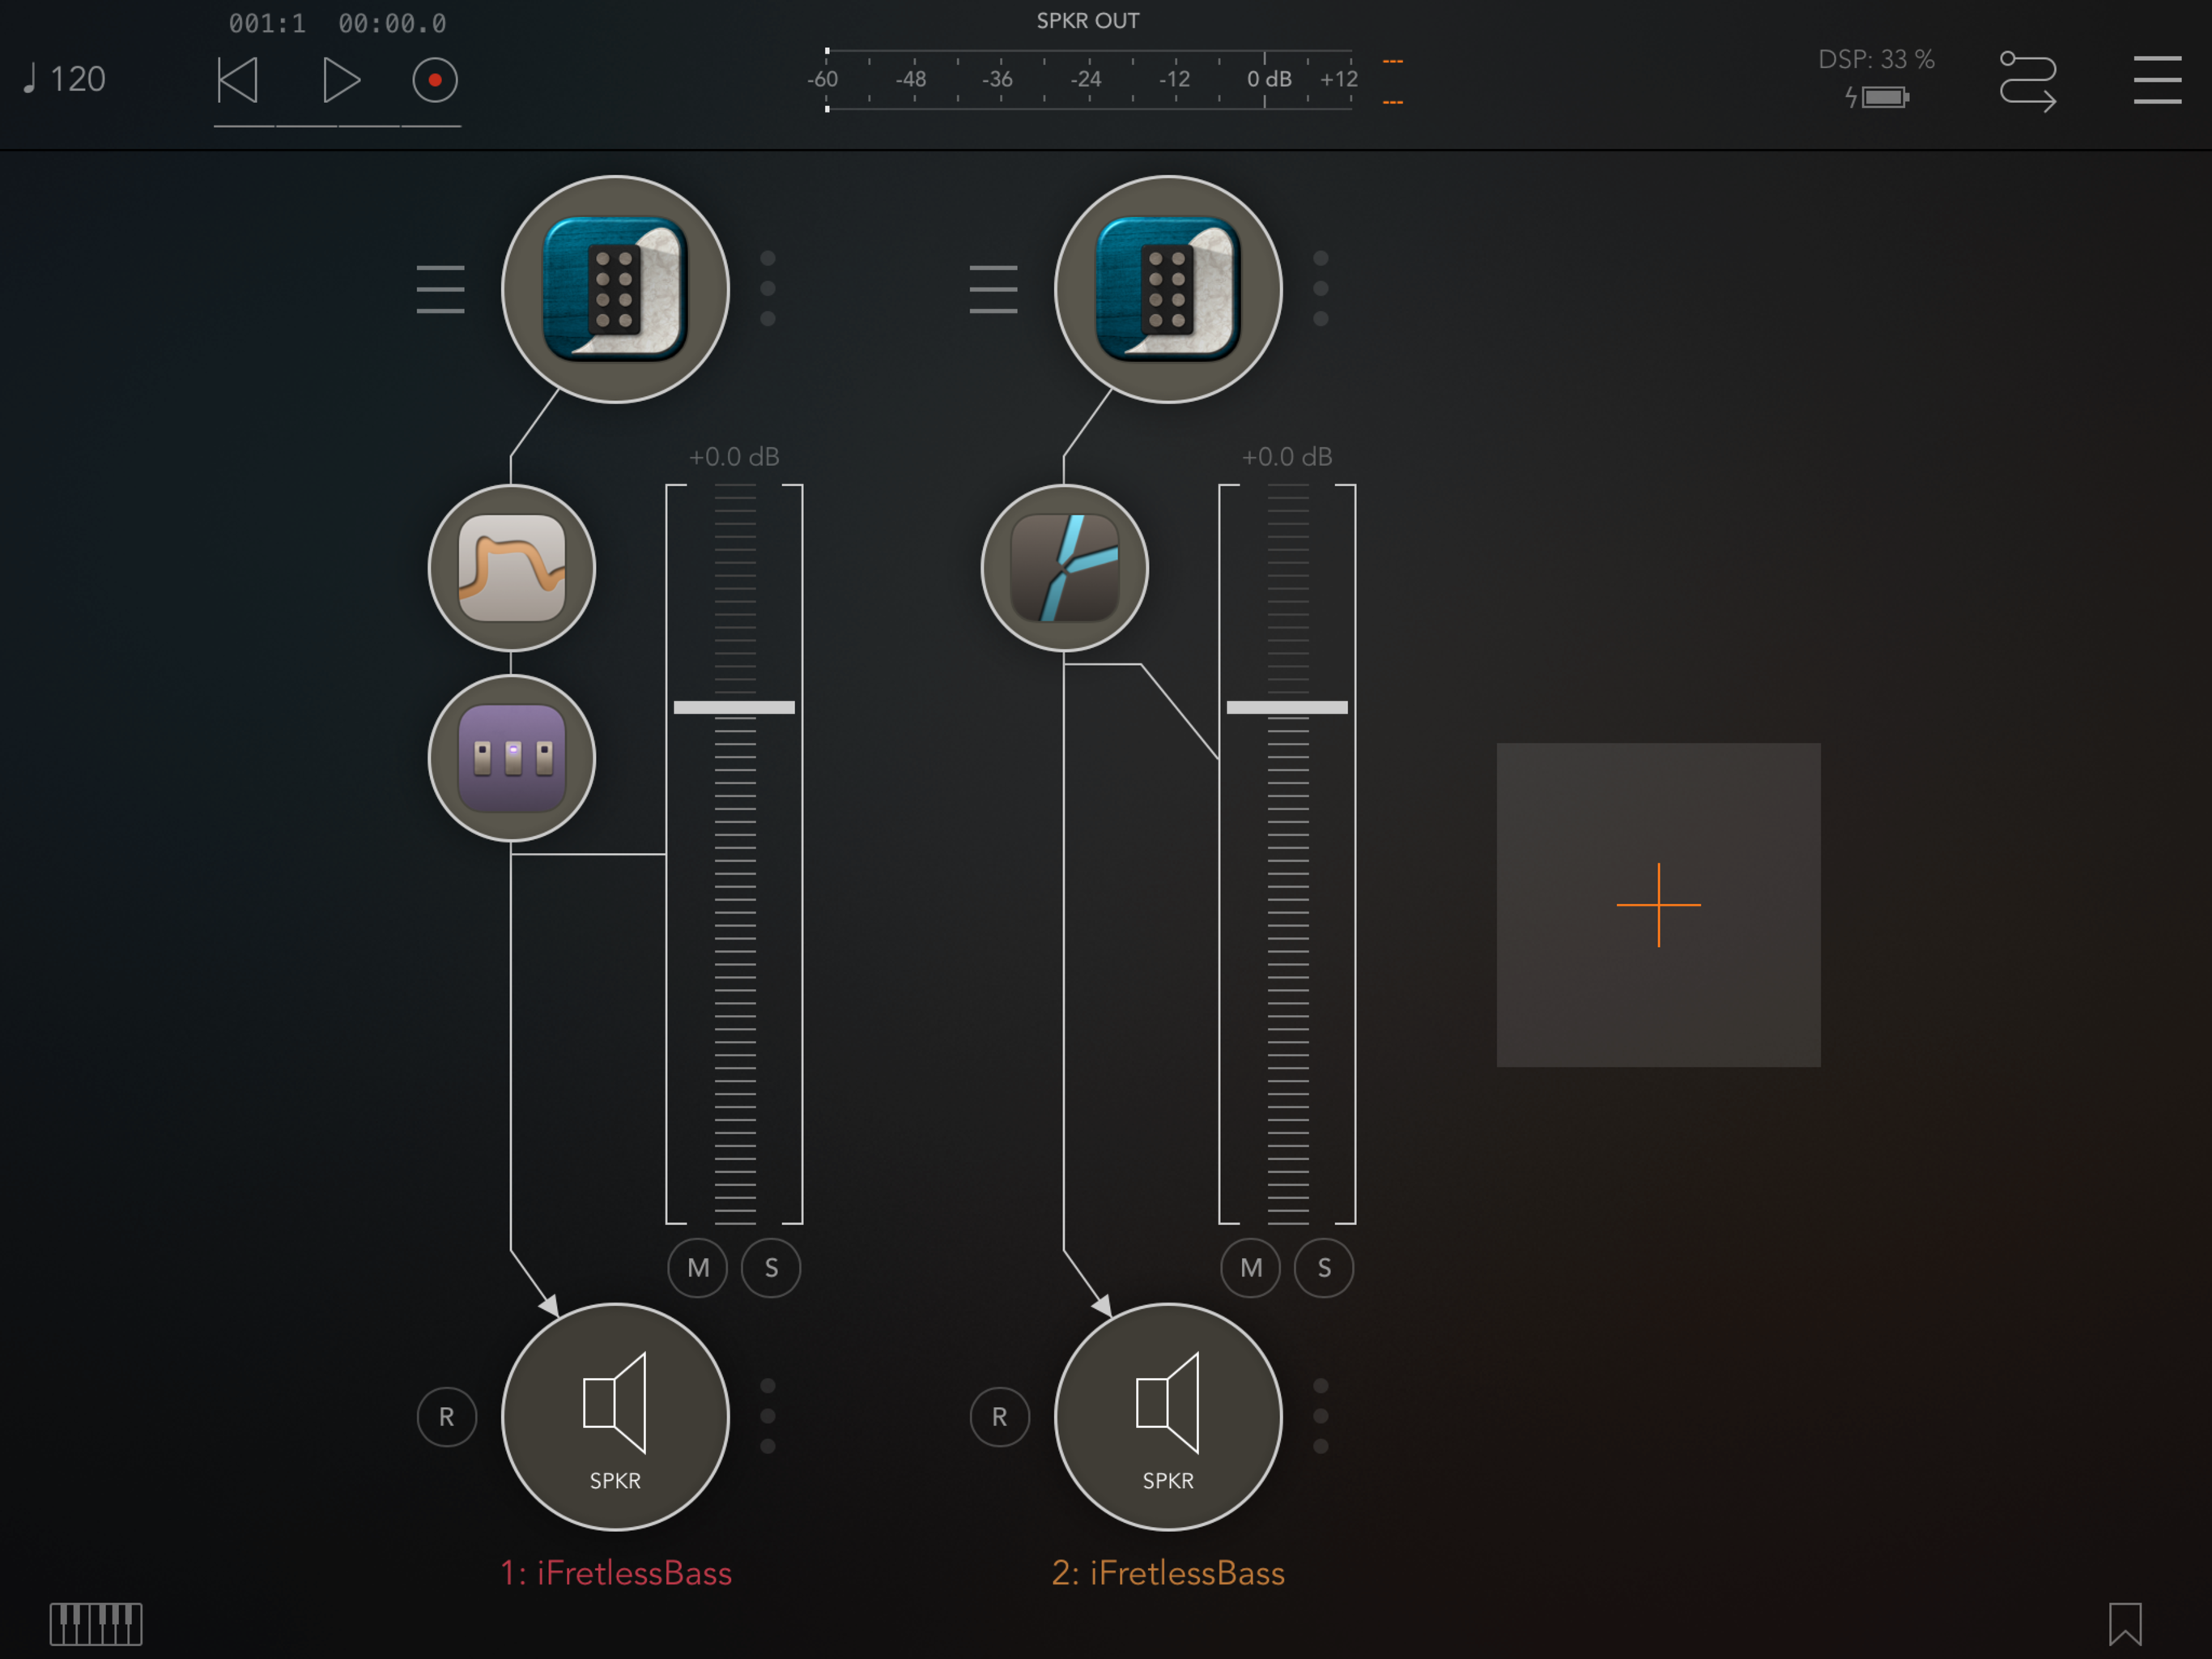Viewport: 2212px width, 1659px height.
Task: Open the main hamburger menu at top right
Action: [2157, 80]
